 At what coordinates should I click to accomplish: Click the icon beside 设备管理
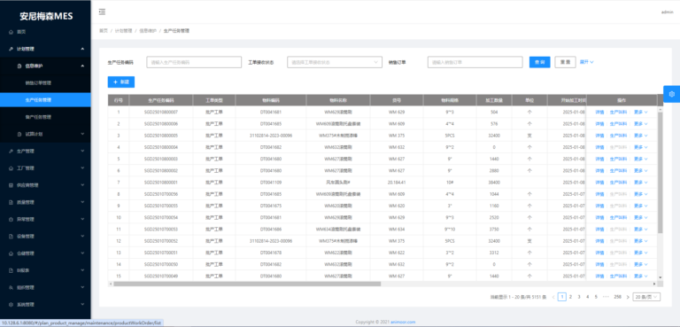(11, 237)
